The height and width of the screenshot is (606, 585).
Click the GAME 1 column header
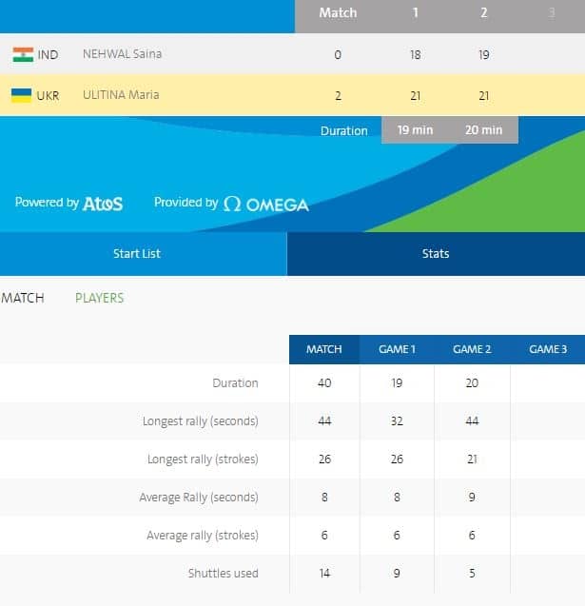pos(397,349)
